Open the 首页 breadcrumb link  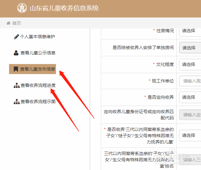coord(17,23)
